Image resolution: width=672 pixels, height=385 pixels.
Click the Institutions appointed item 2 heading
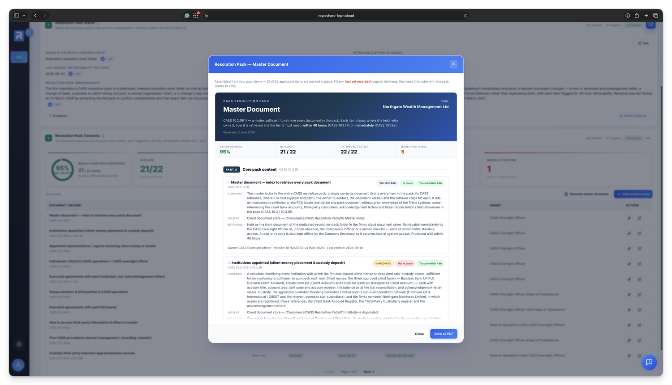[288, 263]
